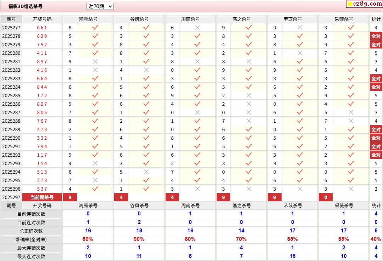Click the cross icon for 芣苡杀号 in period 2025277
Viewport: 383px width, 261px height.
pos(300,28)
